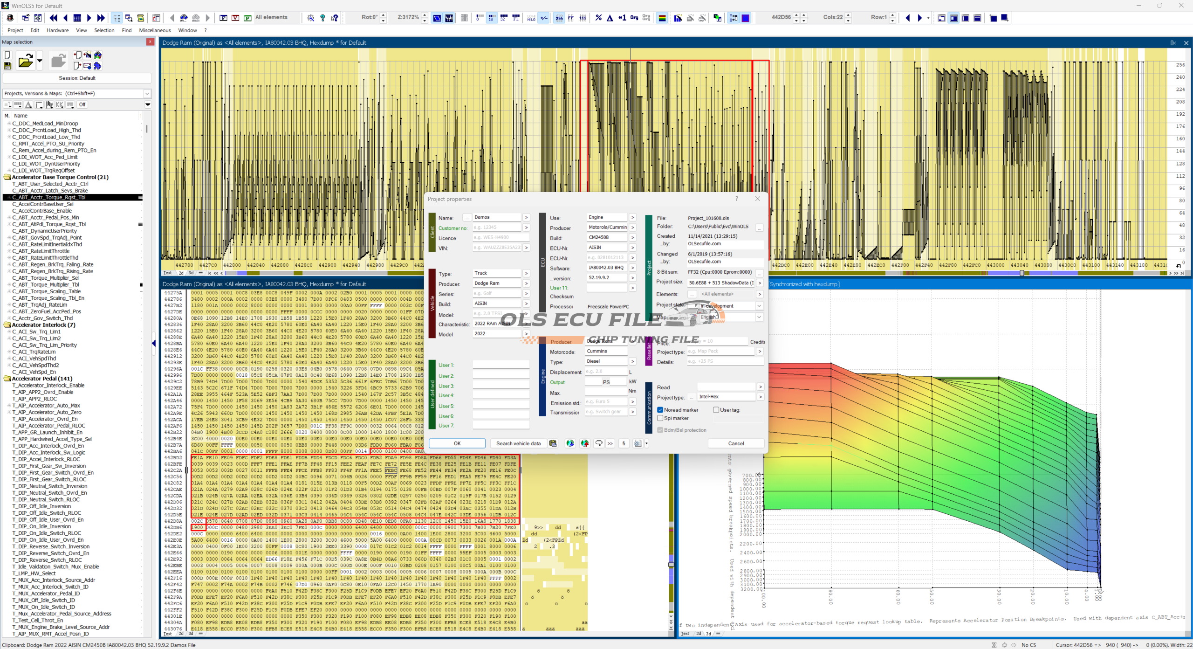
Task: Click the binoculars search icon in toolbar
Action: point(184,18)
